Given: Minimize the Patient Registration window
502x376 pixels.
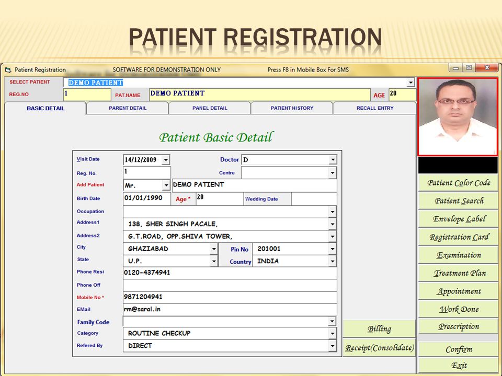Looking at the screenshot, I should pos(455,68).
